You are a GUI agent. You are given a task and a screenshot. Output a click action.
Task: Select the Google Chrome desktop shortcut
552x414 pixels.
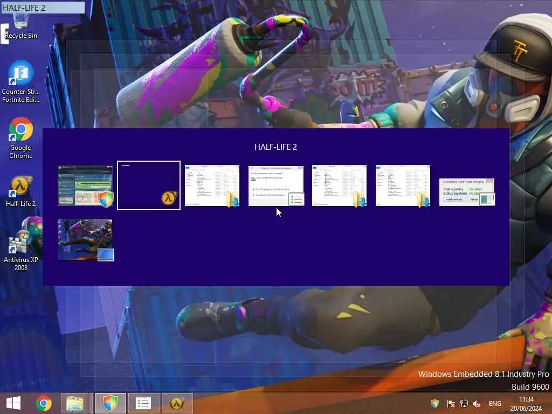click(x=20, y=138)
